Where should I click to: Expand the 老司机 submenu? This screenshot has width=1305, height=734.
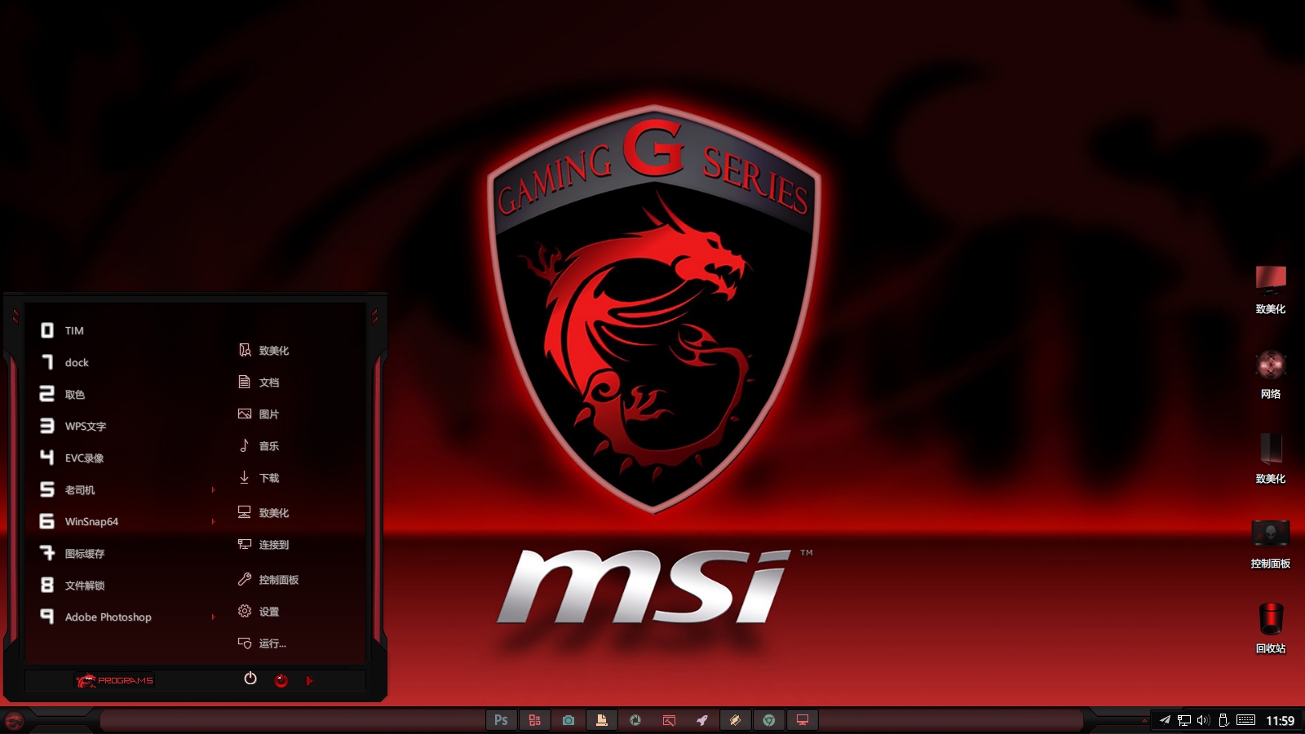78,489
